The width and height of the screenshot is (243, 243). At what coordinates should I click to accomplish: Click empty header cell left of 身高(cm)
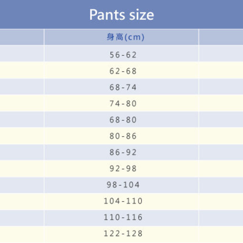click(x=22, y=37)
